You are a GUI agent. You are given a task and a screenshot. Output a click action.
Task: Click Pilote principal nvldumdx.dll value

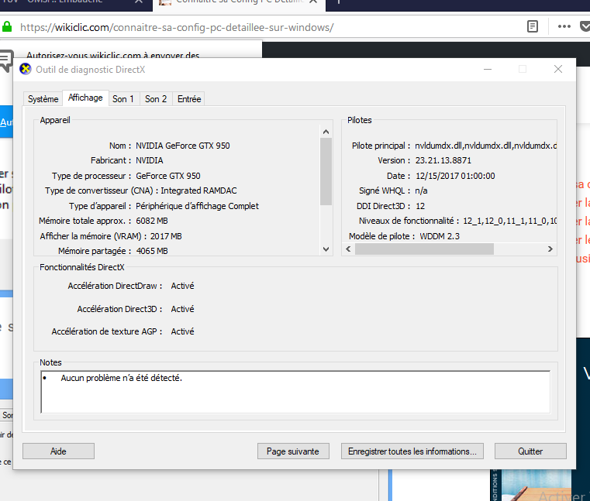tap(486, 146)
